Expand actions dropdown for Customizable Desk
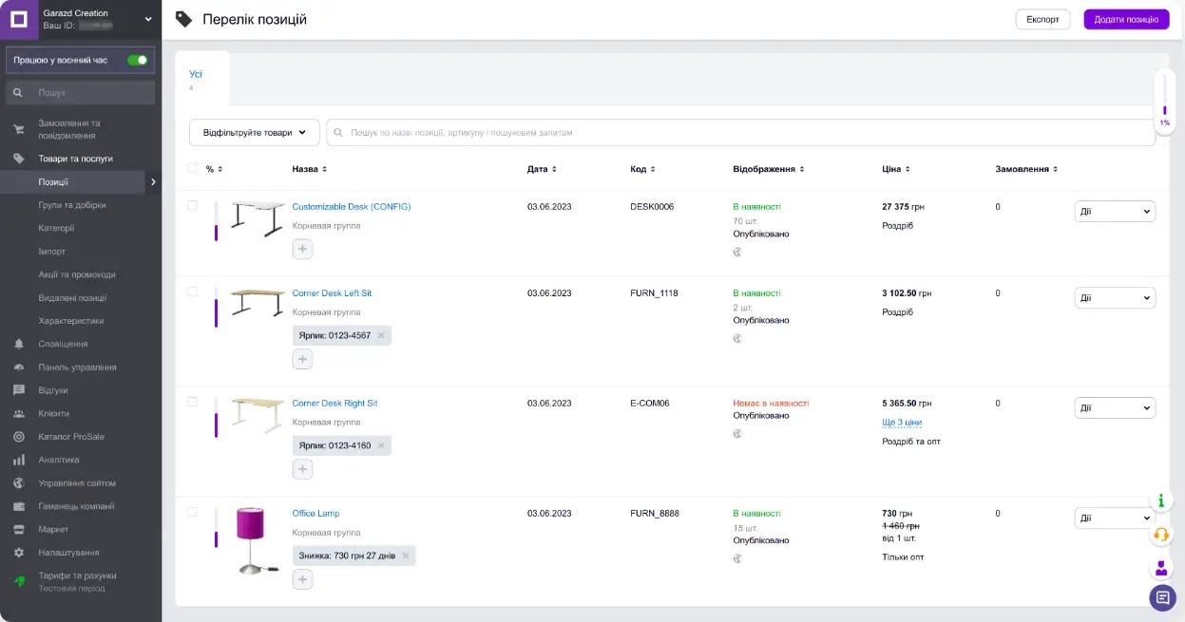This screenshot has width=1185, height=622. [1115, 212]
